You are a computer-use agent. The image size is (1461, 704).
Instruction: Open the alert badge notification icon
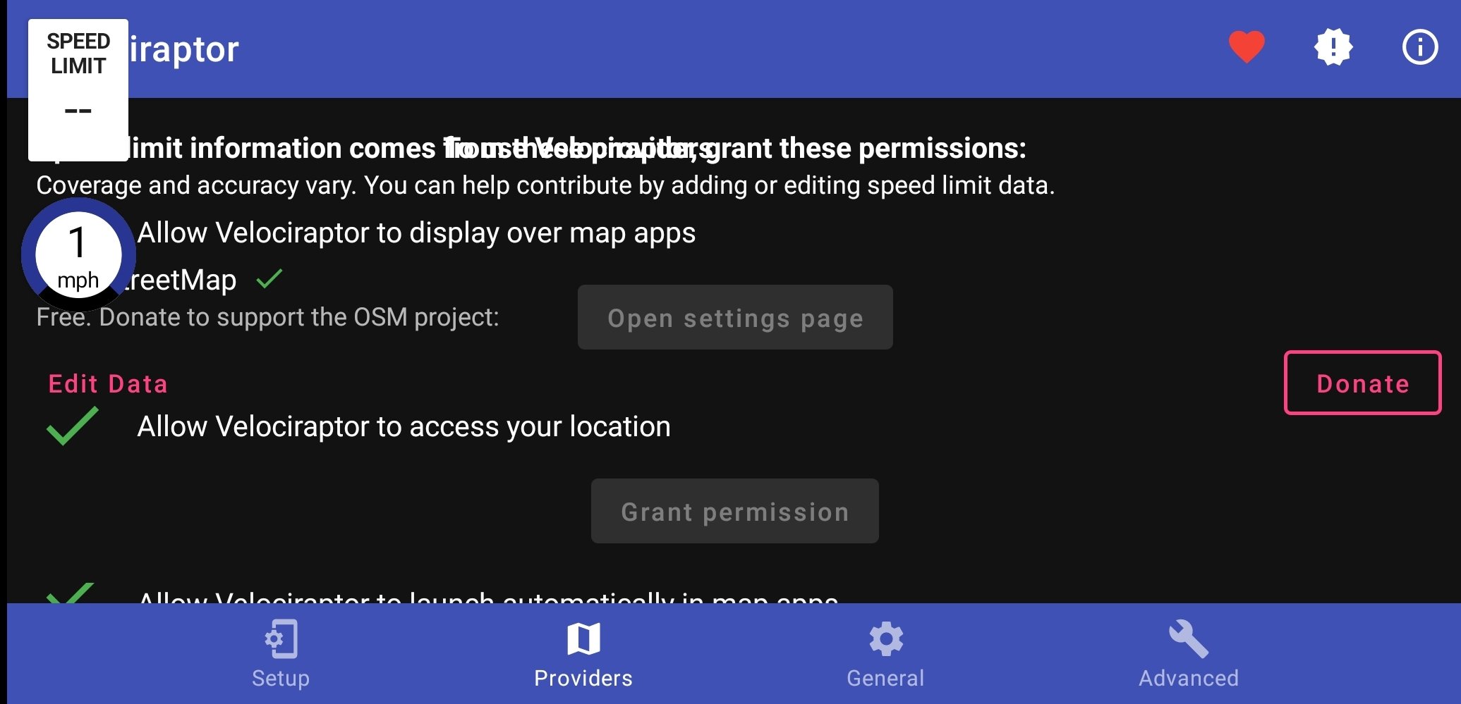tap(1333, 47)
